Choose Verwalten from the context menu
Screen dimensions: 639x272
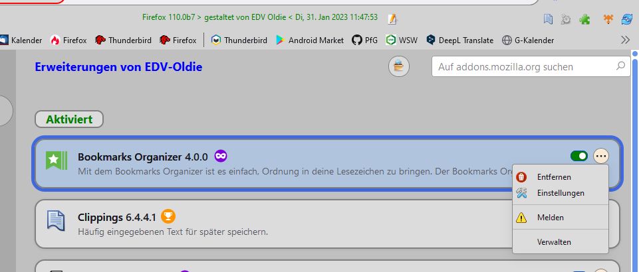coord(561,242)
